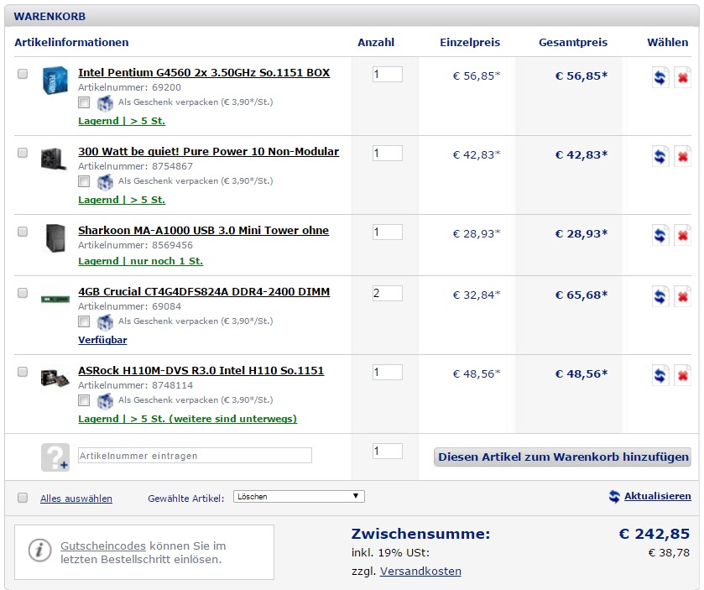Click the Aktualisieren refresh arrows icon
704x590 pixels.
click(x=614, y=496)
